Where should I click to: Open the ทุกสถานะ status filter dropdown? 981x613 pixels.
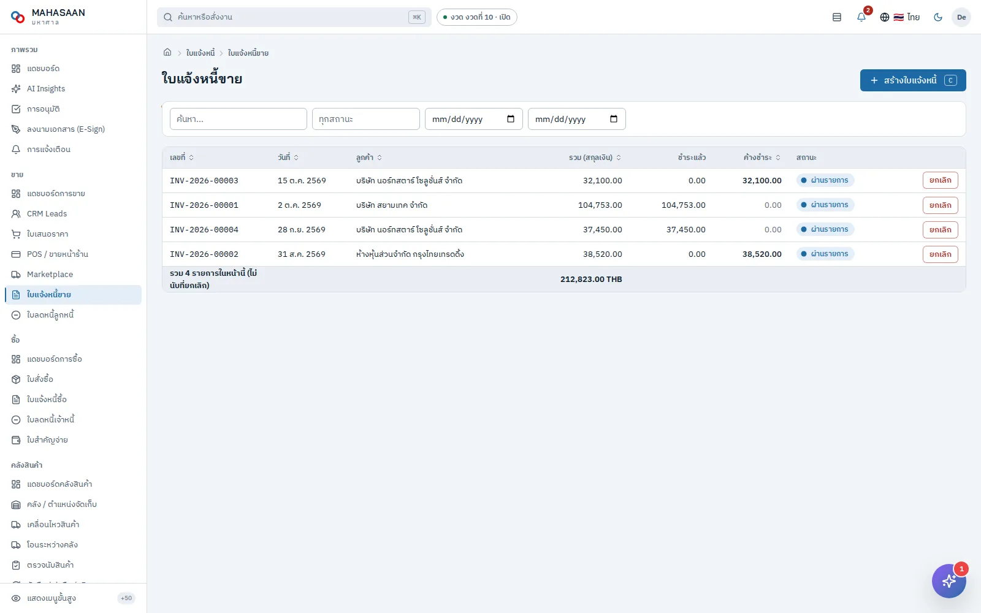(x=366, y=119)
